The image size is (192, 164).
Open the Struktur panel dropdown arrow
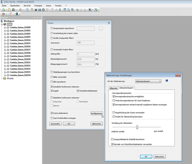point(34,18)
